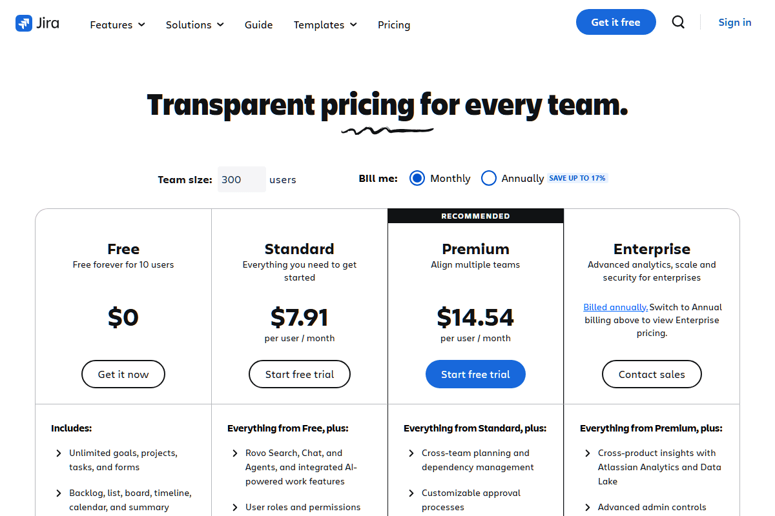Screen dimensions: 775x516
Task: Click chevron beside "Backlog, list, board, timeline" feature
Action: [58, 493]
